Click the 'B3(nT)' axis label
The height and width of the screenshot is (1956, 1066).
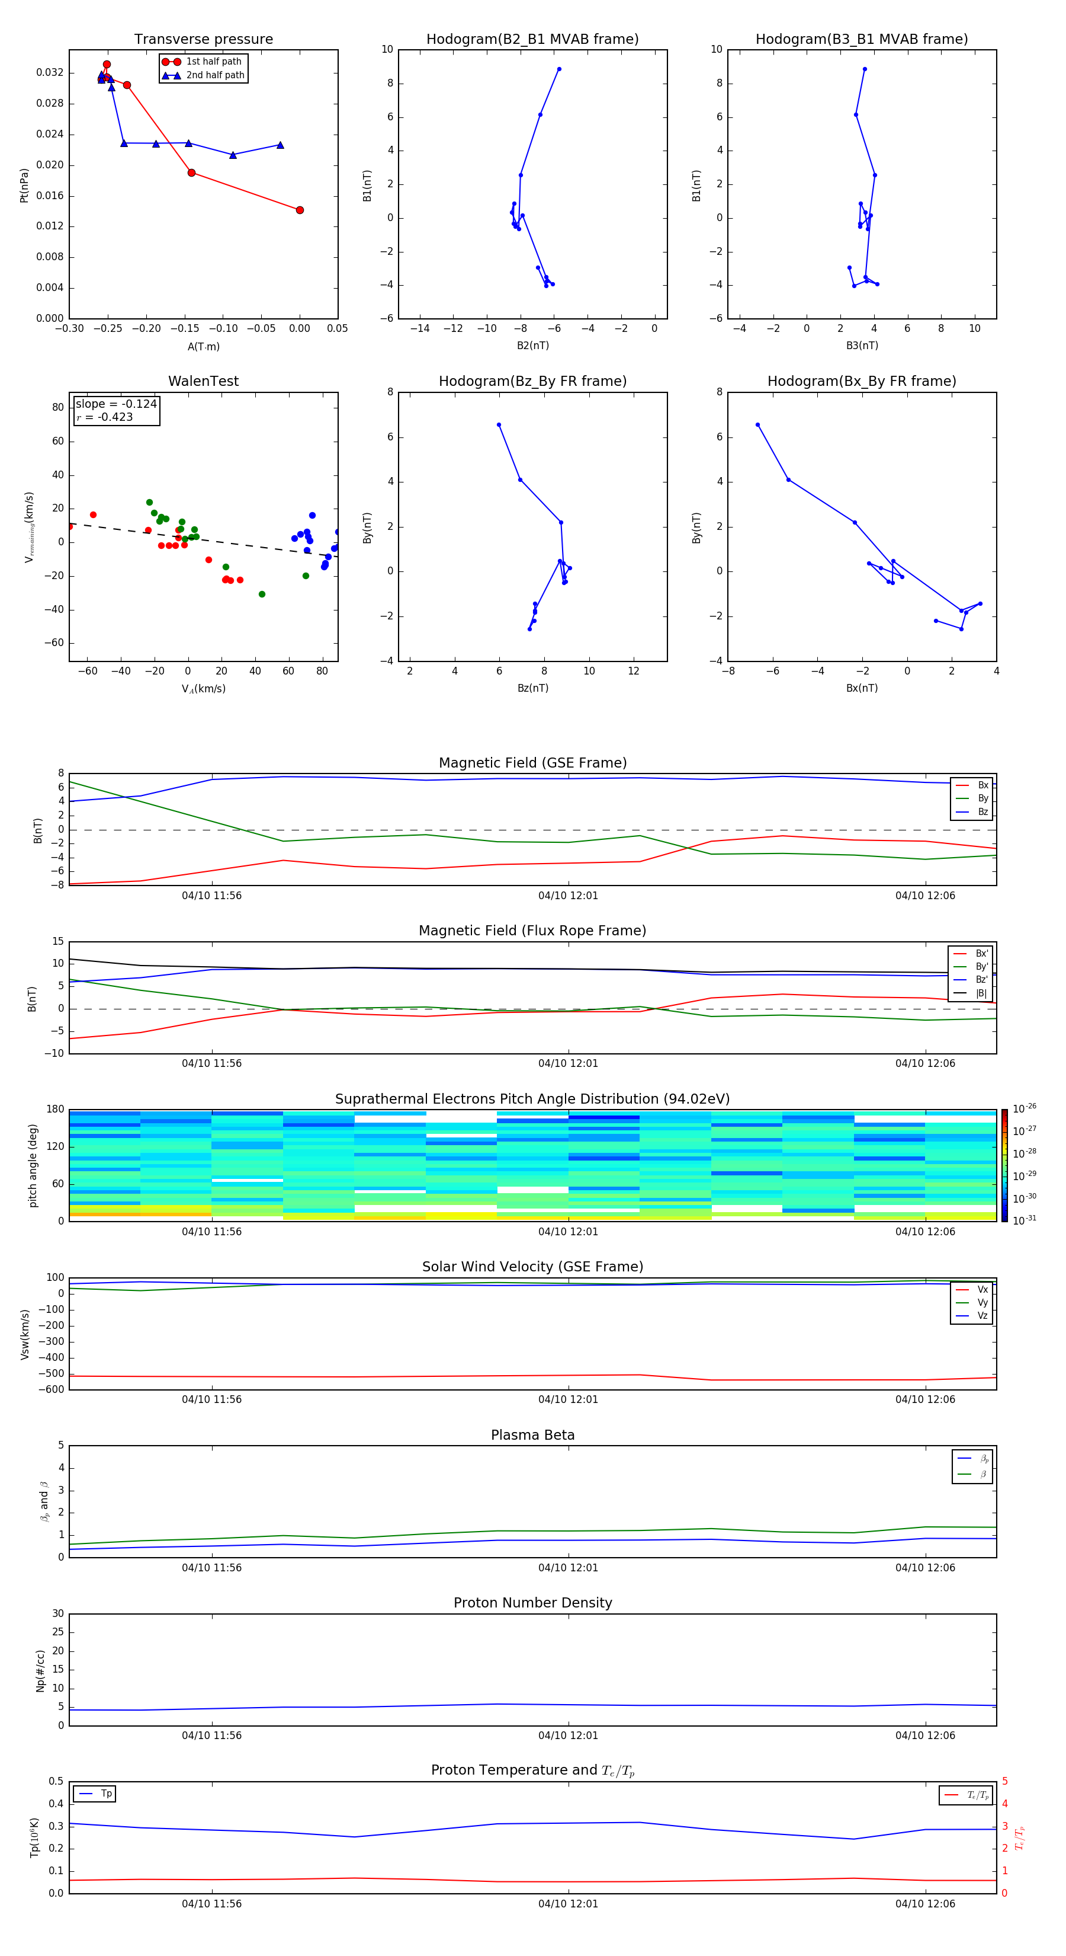tap(862, 346)
